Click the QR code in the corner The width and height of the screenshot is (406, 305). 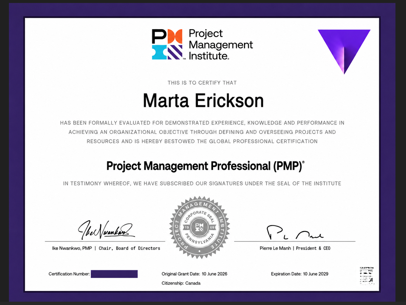click(366, 275)
